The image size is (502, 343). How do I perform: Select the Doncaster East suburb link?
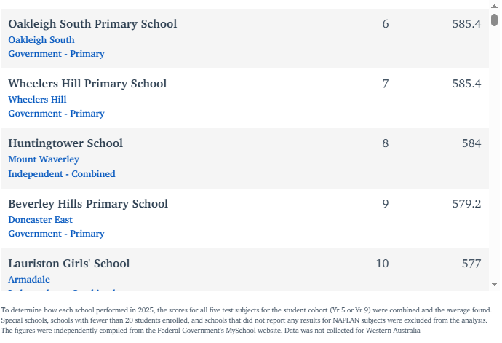[x=40, y=220]
